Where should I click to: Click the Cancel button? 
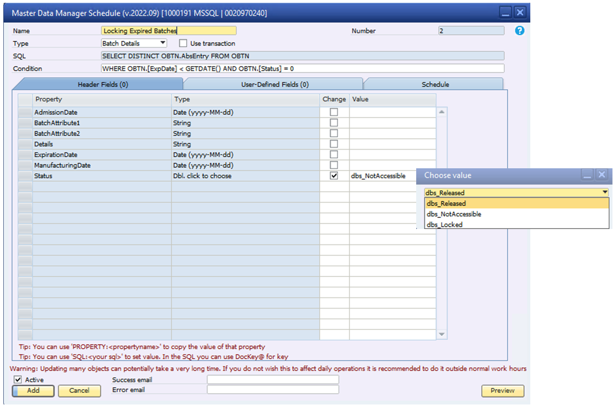[x=79, y=391]
